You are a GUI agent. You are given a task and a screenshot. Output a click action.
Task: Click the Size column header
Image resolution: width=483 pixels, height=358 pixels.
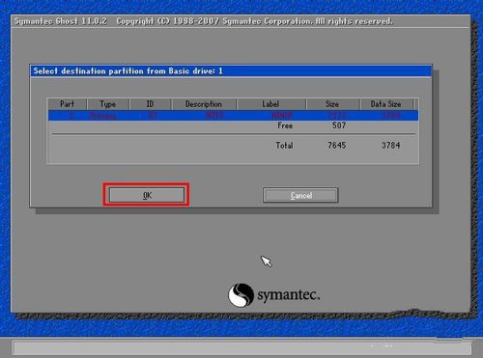[332, 104]
